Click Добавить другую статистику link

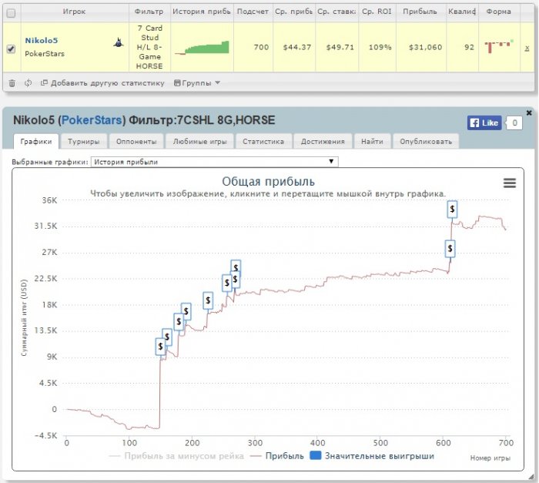102,82
